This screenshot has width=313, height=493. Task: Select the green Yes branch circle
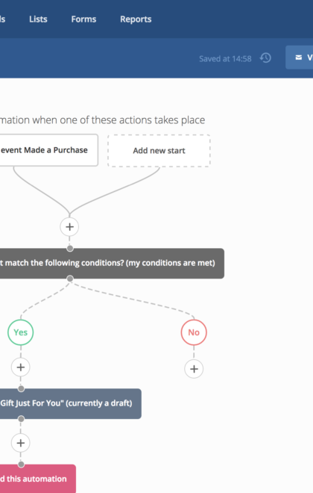tap(20, 332)
